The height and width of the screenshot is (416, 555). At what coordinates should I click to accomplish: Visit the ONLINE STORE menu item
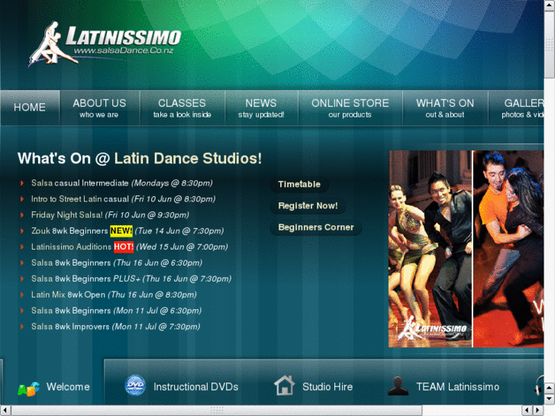click(x=350, y=108)
